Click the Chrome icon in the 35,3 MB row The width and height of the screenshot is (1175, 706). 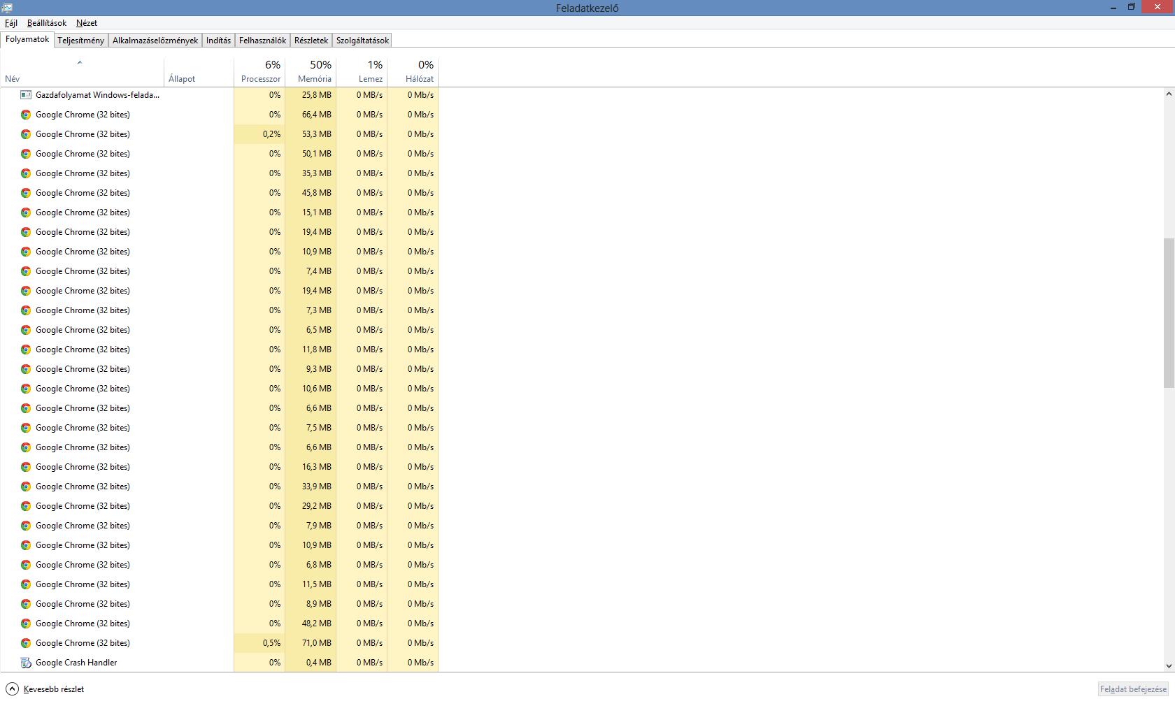tap(26, 173)
